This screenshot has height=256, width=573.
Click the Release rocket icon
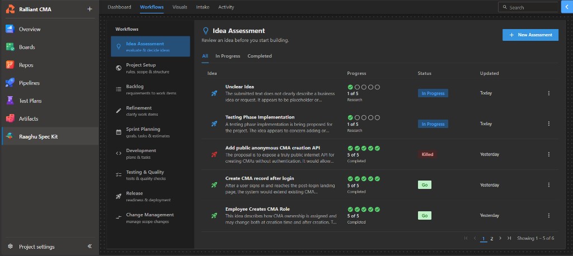(119, 196)
